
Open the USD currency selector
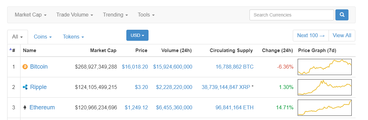tap(137, 35)
